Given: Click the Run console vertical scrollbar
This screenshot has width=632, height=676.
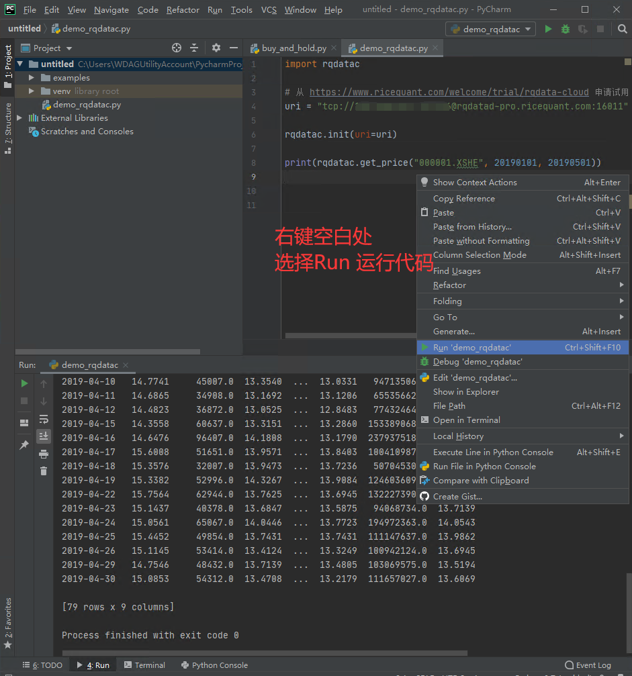Looking at the screenshot, I should [x=629, y=612].
